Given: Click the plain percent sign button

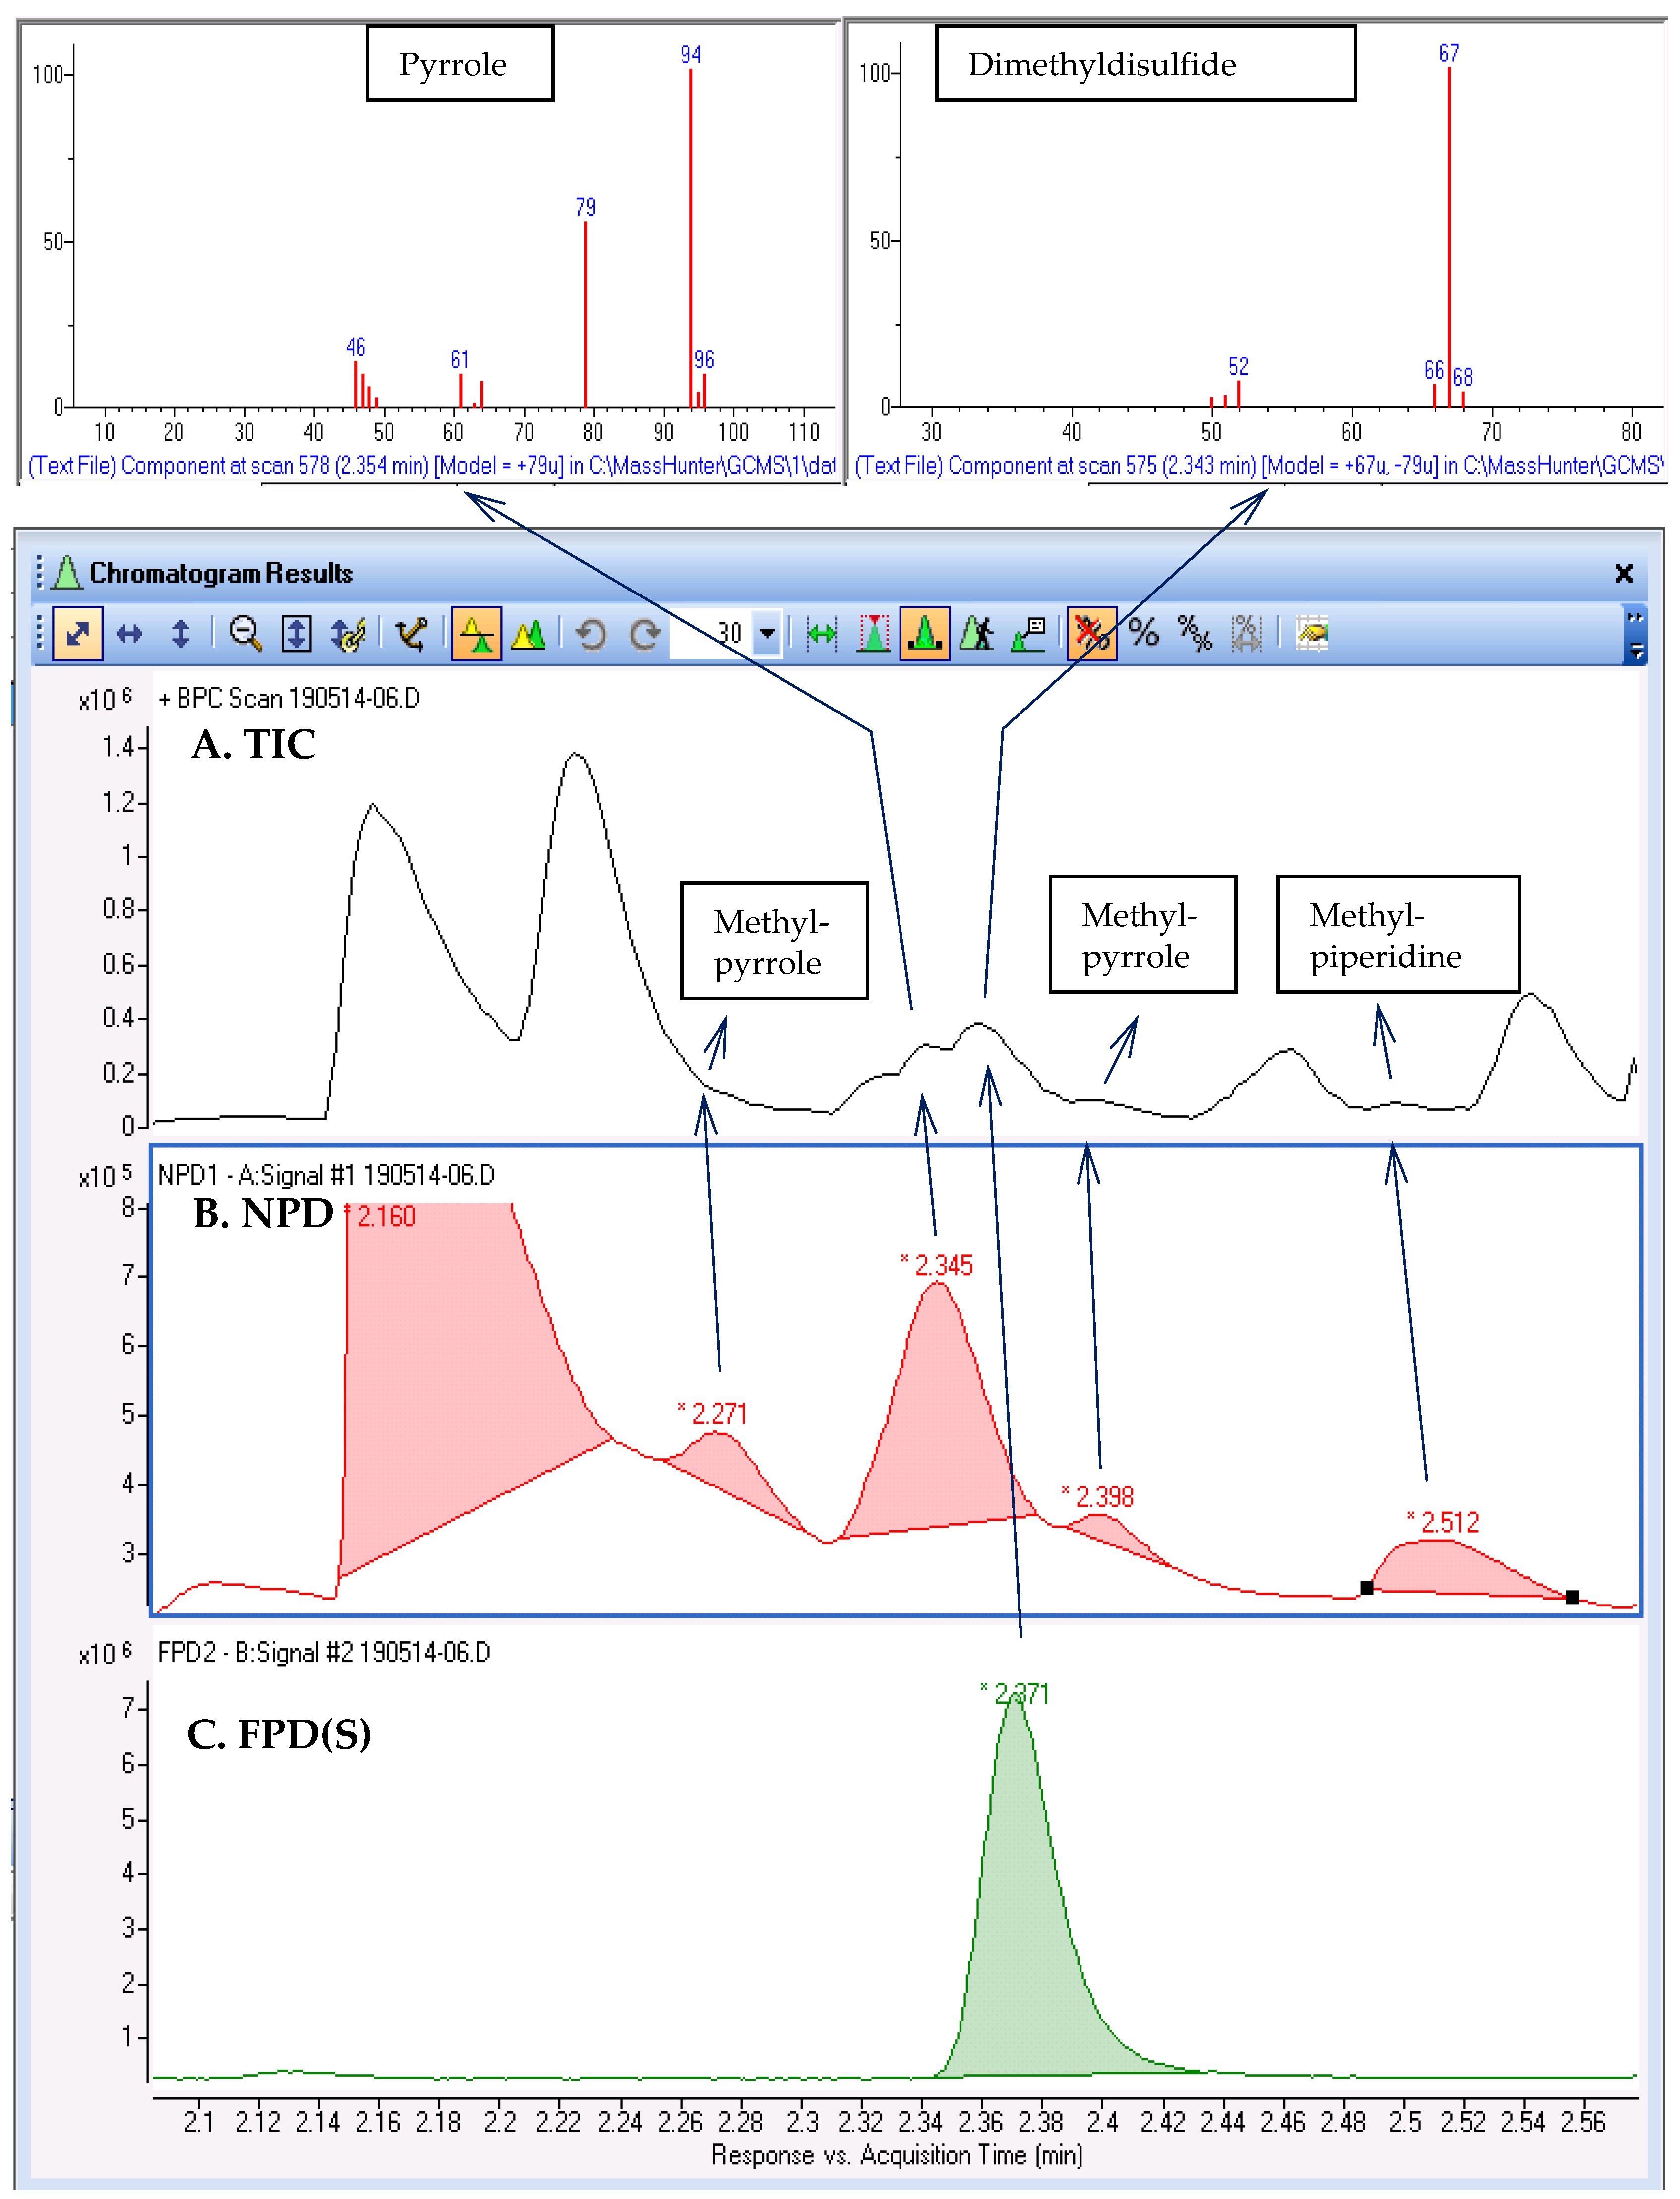Looking at the screenshot, I should coord(1143,633).
